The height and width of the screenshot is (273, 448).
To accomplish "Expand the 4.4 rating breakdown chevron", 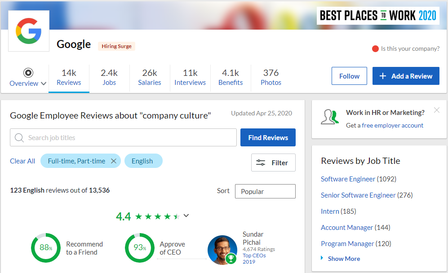I will (x=186, y=216).
